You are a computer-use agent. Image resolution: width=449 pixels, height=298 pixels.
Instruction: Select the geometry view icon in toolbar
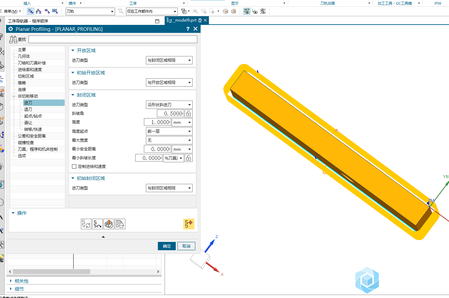[47, 11]
